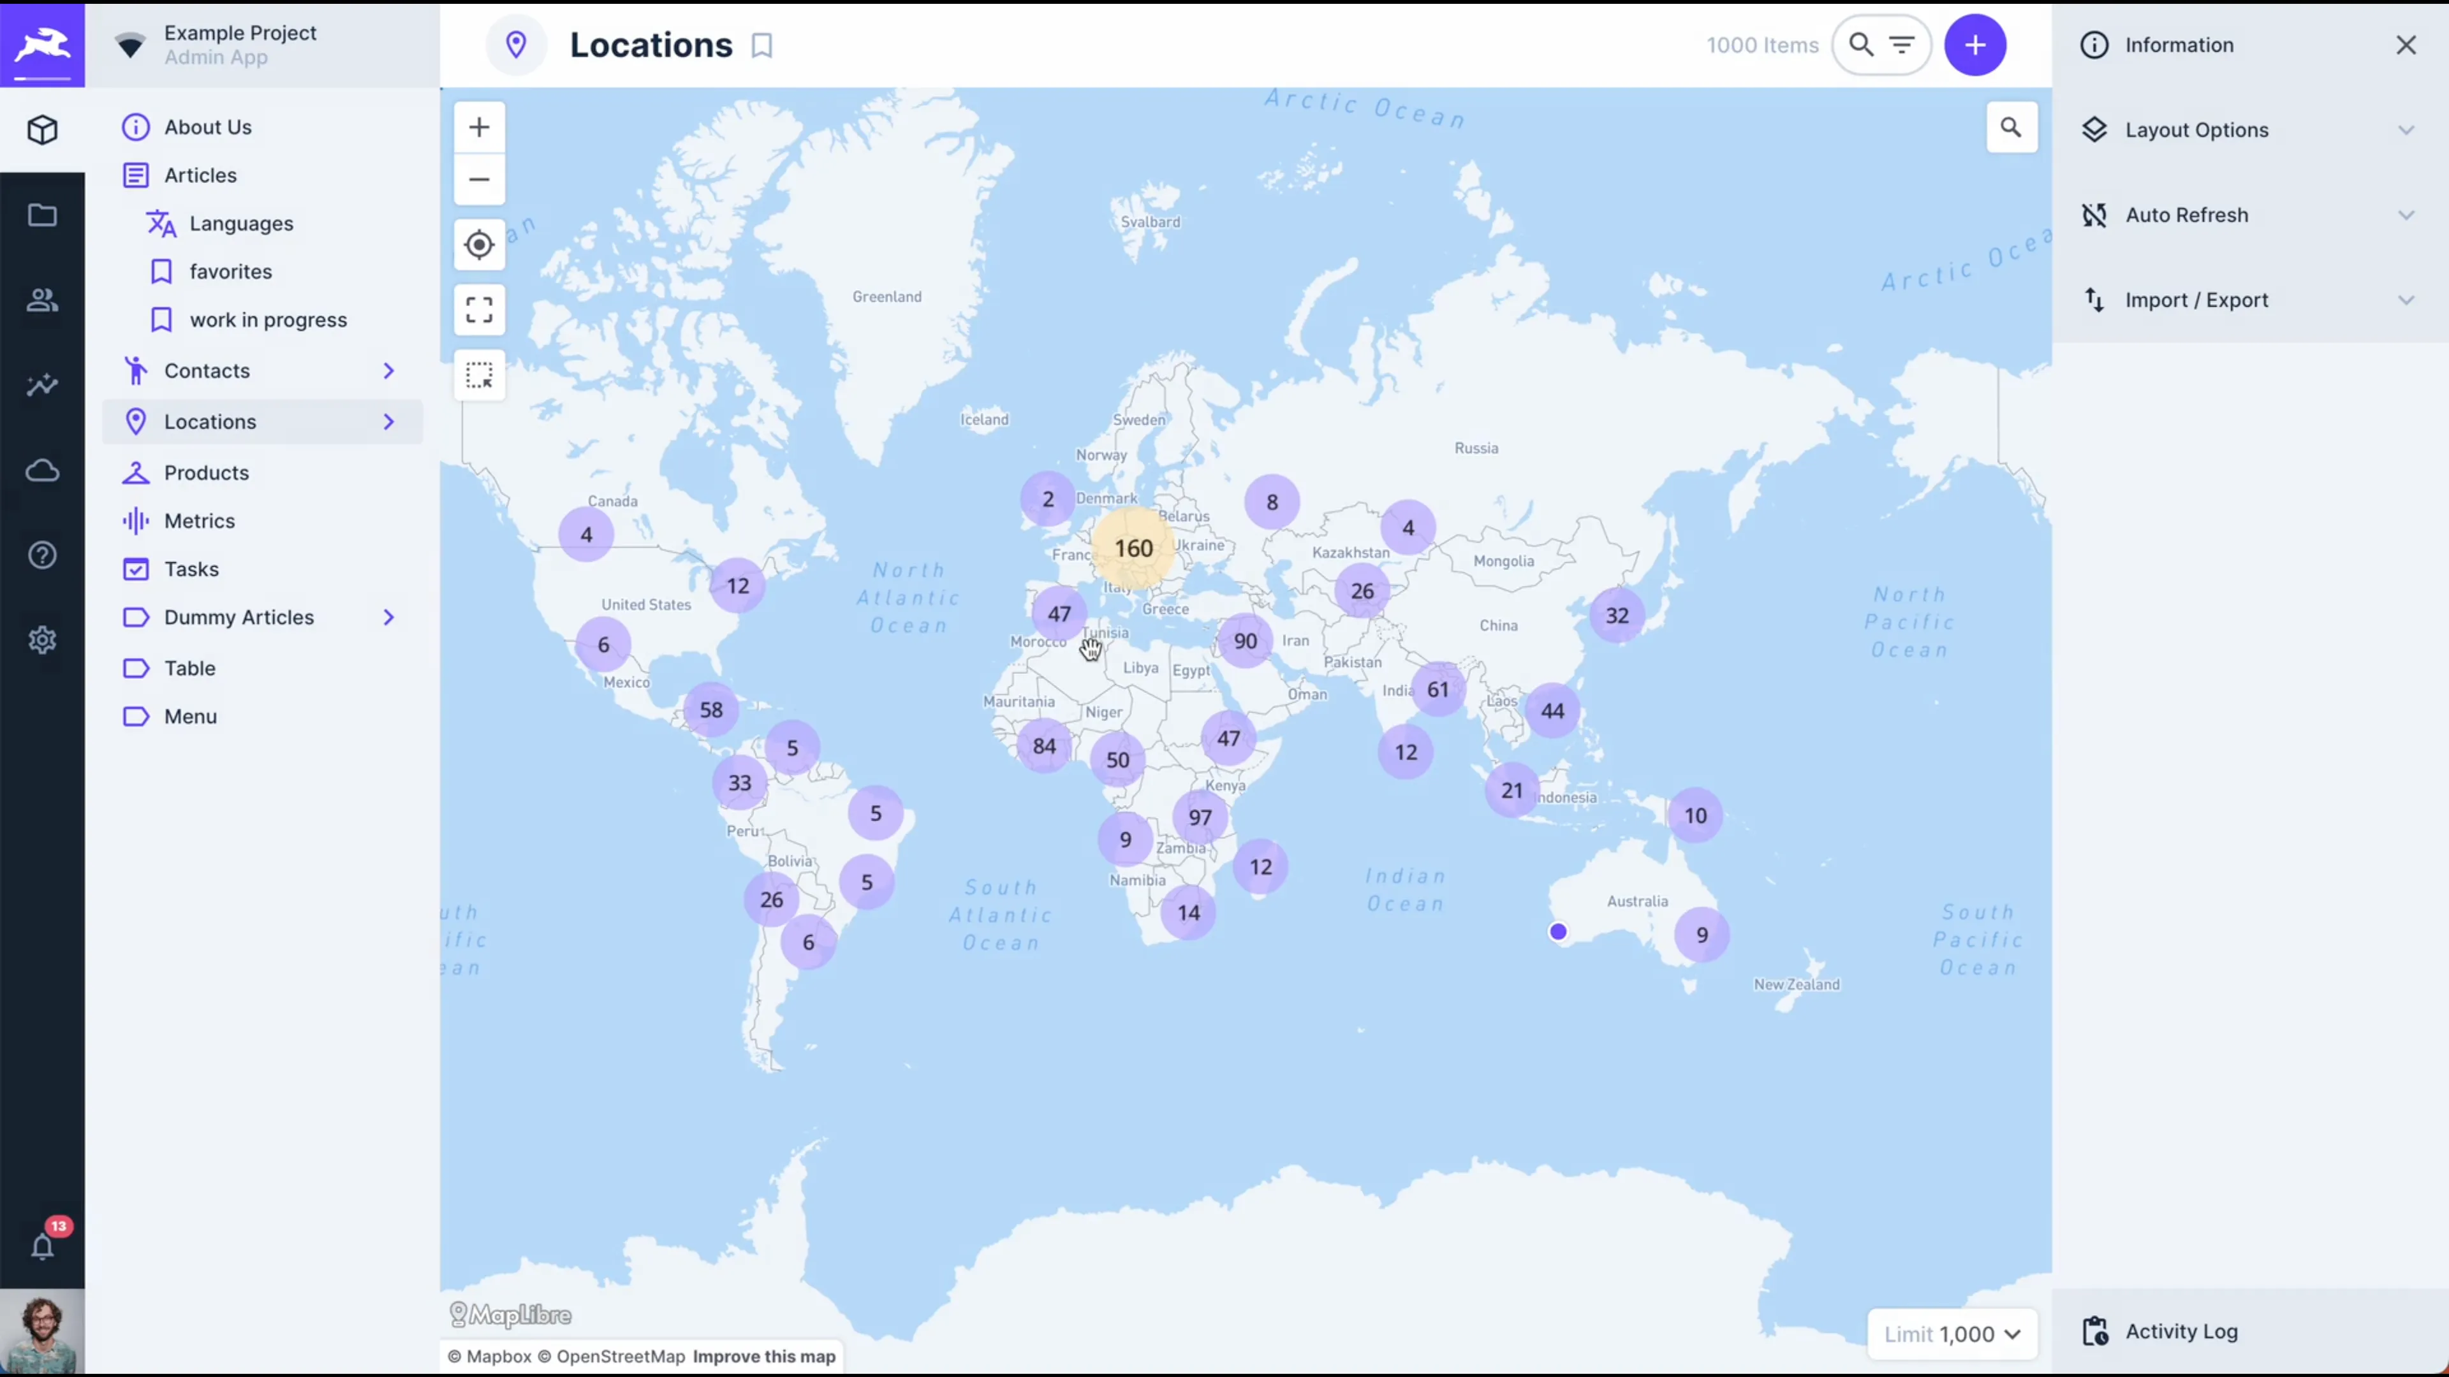
Task: Click the Improve this map link
Action: [763, 1356]
